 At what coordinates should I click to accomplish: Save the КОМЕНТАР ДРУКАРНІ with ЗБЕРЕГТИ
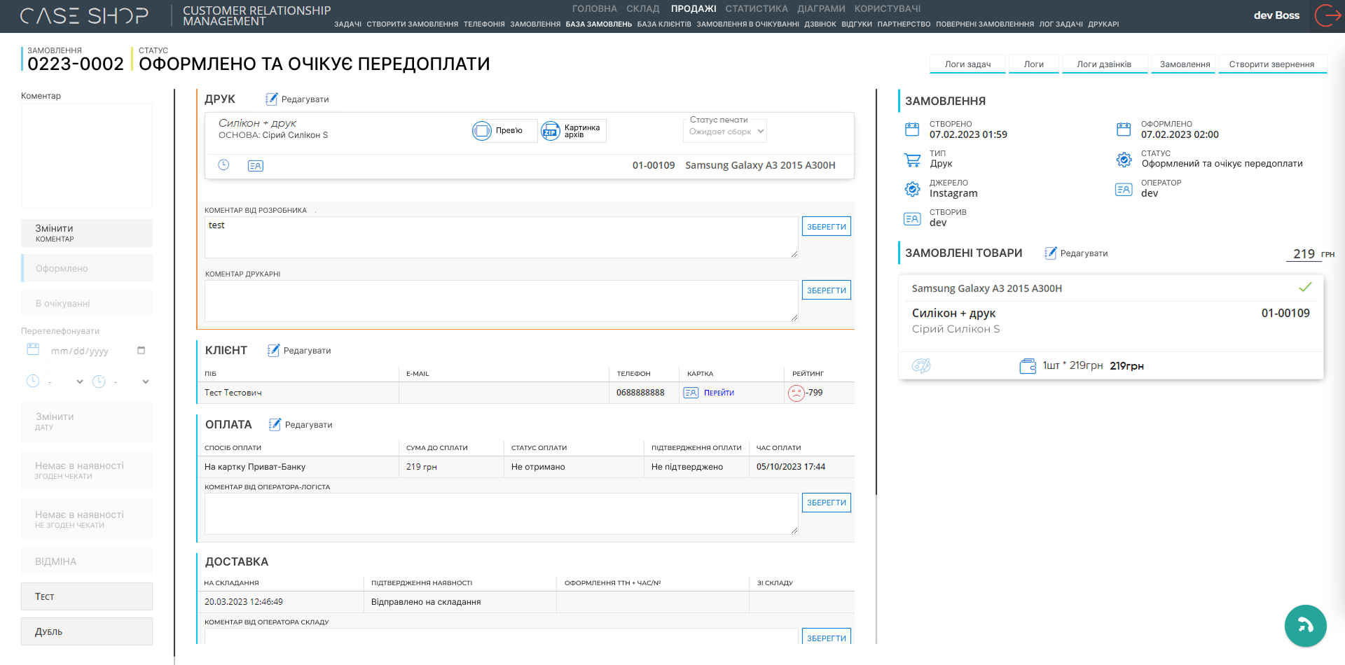click(827, 290)
